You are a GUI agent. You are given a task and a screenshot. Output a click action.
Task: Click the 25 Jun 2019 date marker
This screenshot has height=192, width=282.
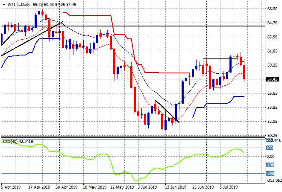coord(203,187)
